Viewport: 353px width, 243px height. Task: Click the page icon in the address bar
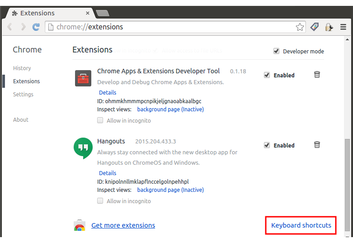click(x=51, y=27)
